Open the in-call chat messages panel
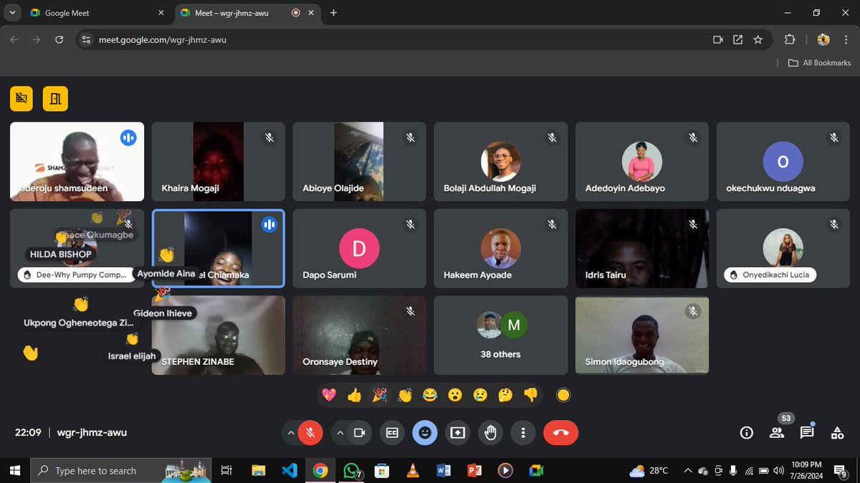 coord(807,432)
